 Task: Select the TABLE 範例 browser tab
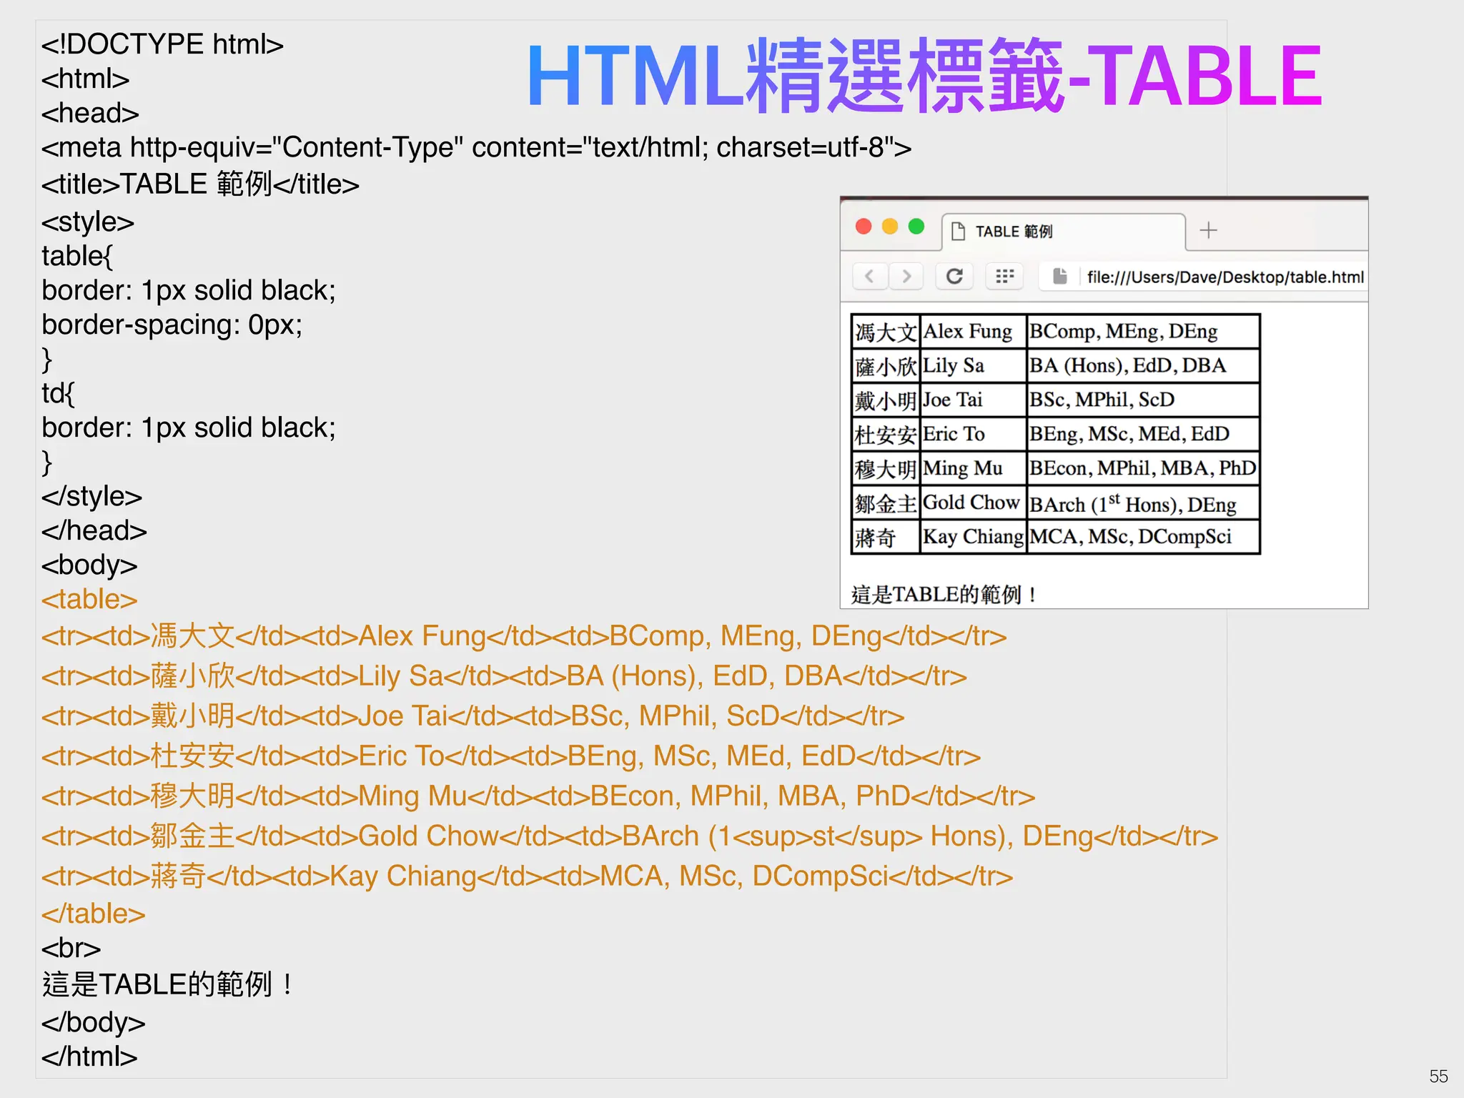pyautogui.click(x=1064, y=232)
